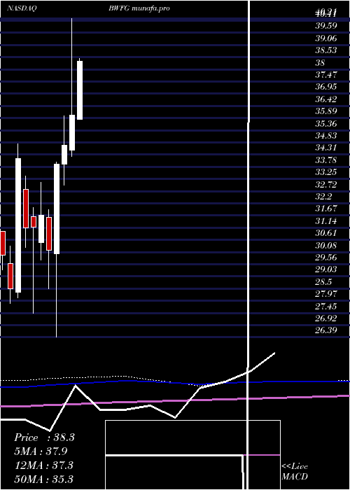Click the NASDAQ exchange label

(22, 8)
